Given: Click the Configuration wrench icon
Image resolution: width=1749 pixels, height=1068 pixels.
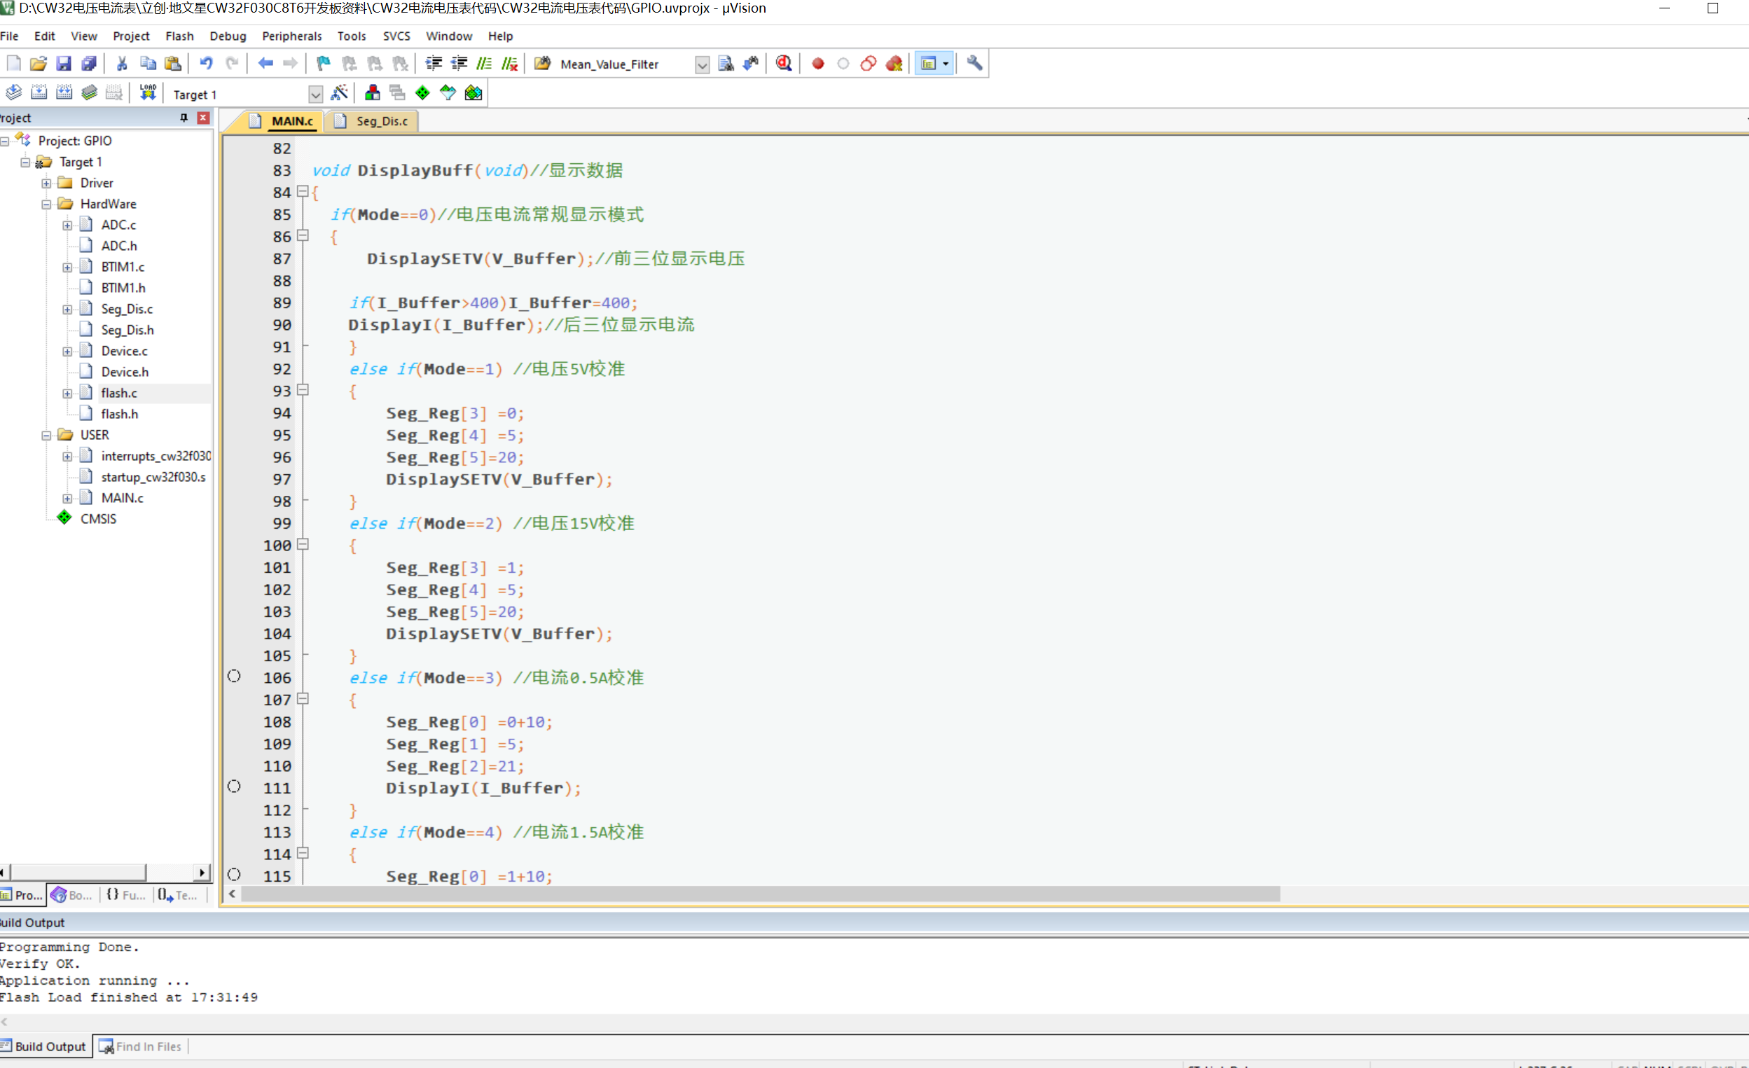Looking at the screenshot, I should click(974, 63).
